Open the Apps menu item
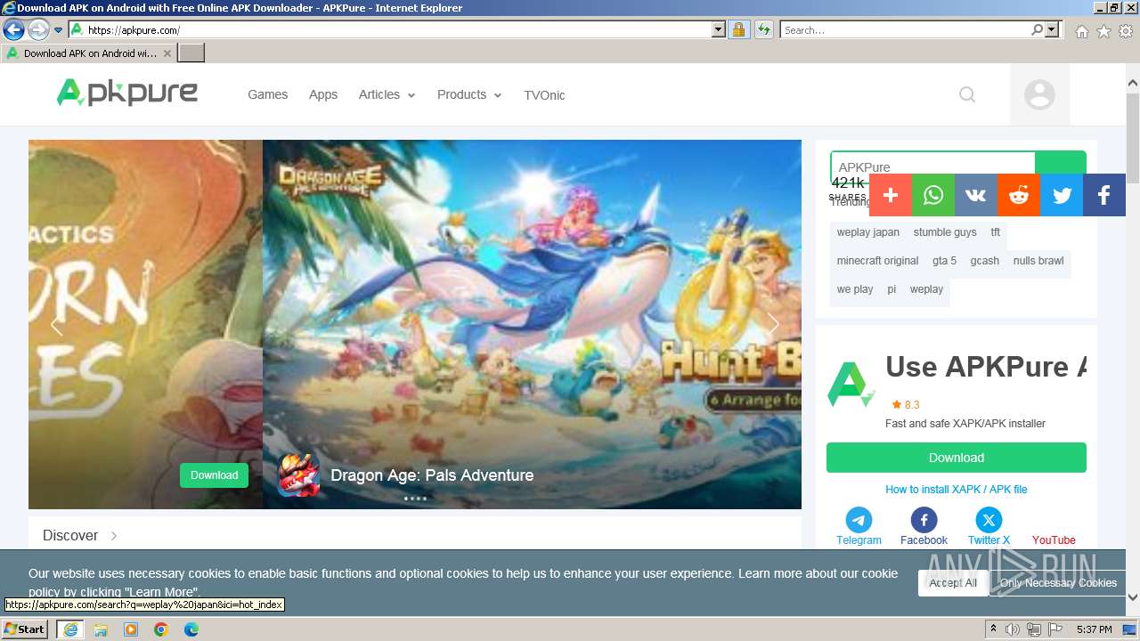Viewport: 1140px width, 641px height. 323,94
